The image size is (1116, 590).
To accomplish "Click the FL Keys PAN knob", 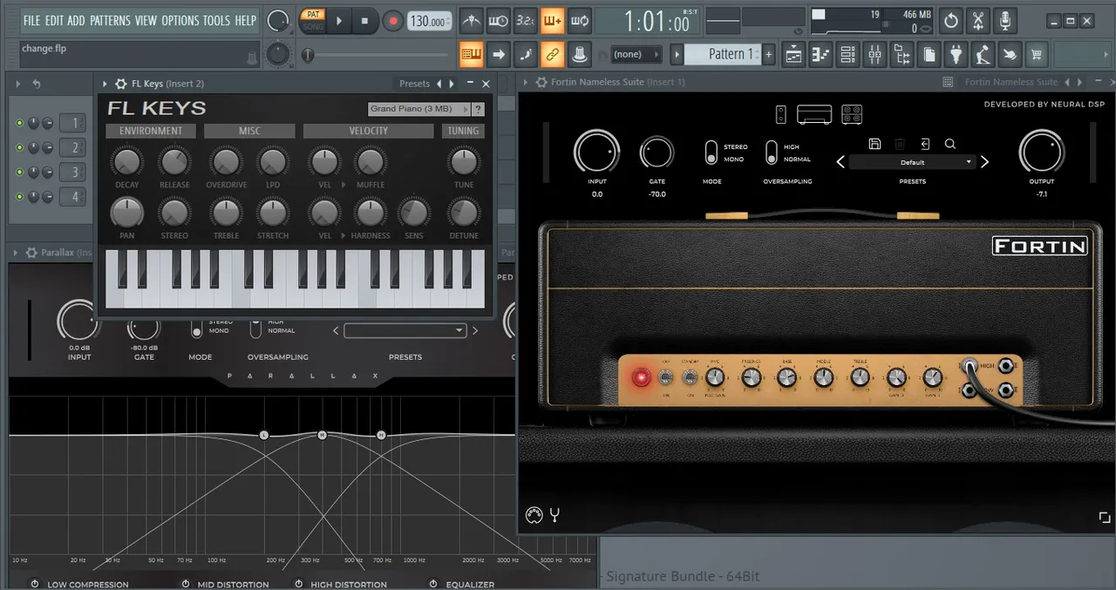I will 127,212.
